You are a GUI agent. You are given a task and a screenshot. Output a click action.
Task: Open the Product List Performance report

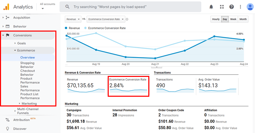point(30,96)
